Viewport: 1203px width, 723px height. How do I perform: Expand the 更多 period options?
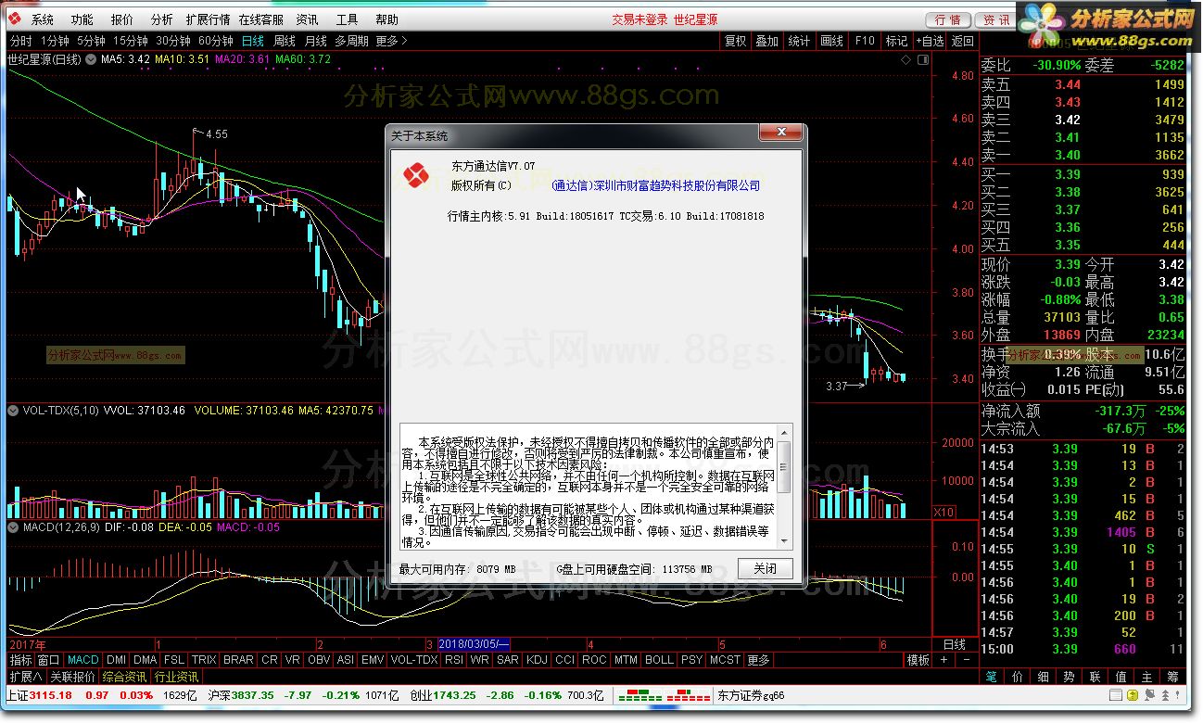coord(391,41)
